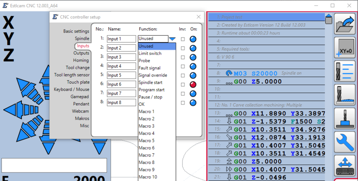This screenshot has height=181, width=358.
Task: Click the indicator light for Input 8
Action: (x=193, y=103)
